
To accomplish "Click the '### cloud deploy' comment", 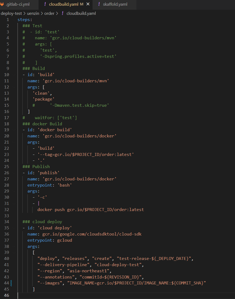I will pyautogui.click(x=42, y=222).
